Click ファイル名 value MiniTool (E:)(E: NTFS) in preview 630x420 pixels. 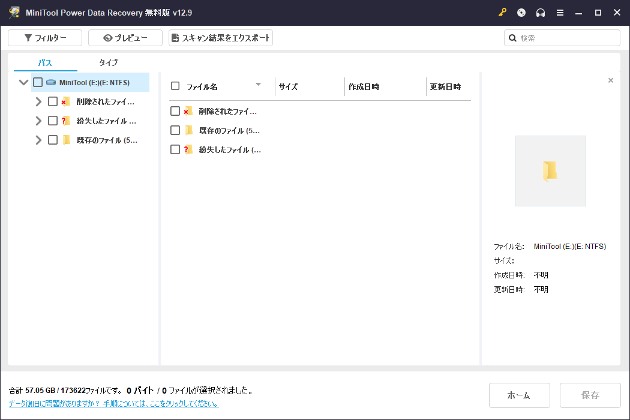pyautogui.click(x=570, y=247)
